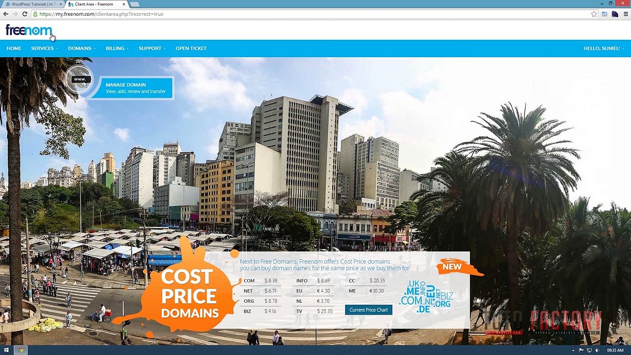
Task: Go forward using browser forward arrow
Action: (x=15, y=14)
